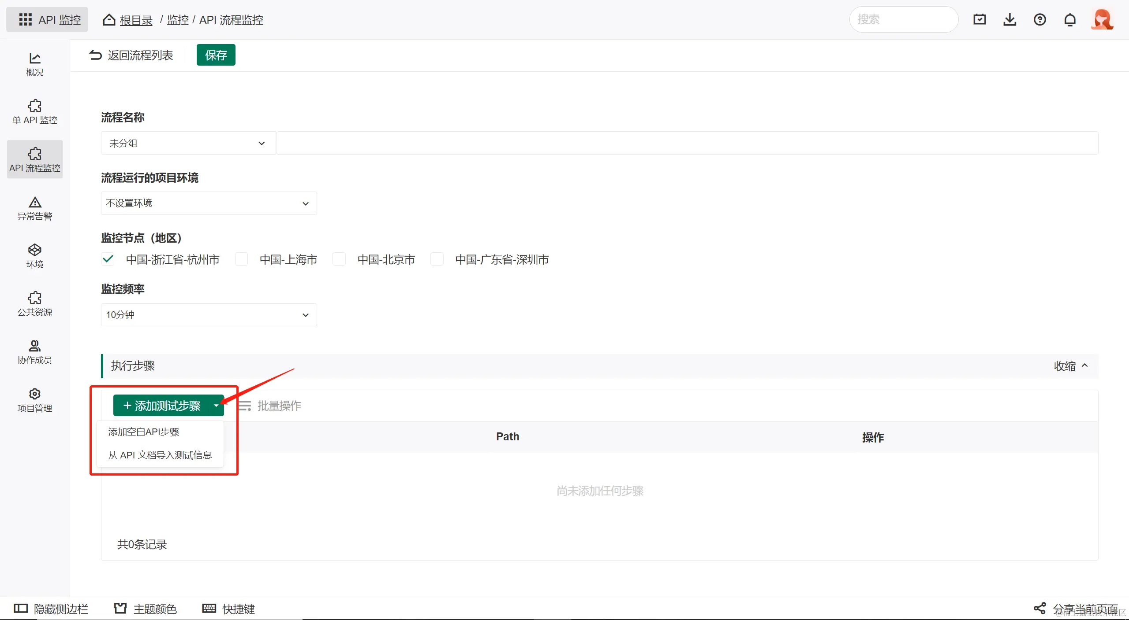
Task: Open the 10分钟 frequency dropdown
Action: click(x=208, y=315)
